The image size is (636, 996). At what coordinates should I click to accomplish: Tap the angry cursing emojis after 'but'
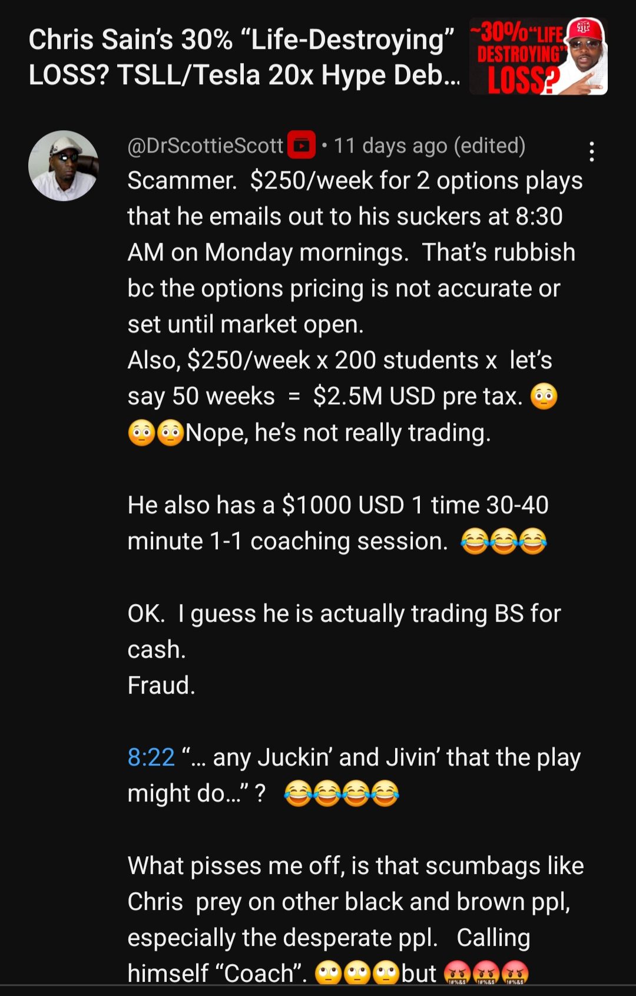[486, 973]
